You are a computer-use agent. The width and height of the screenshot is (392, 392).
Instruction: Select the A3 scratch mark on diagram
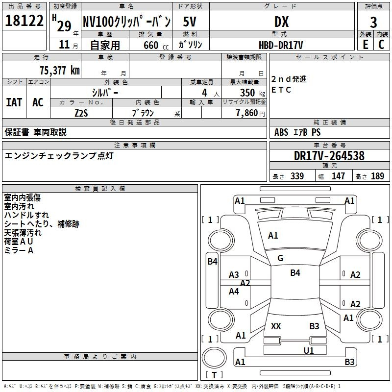pos(234,275)
